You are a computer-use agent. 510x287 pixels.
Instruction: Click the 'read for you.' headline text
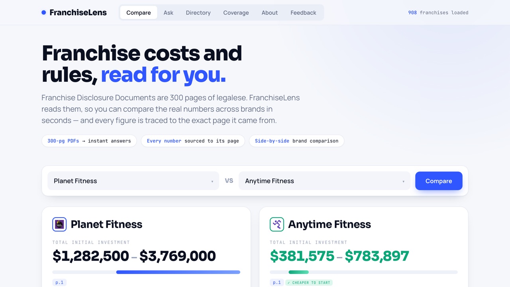[163, 75]
